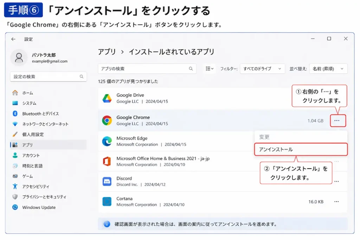This screenshot has height=240, width=360.
Task: Click Cortana app name text
Action: click(x=124, y=199)
